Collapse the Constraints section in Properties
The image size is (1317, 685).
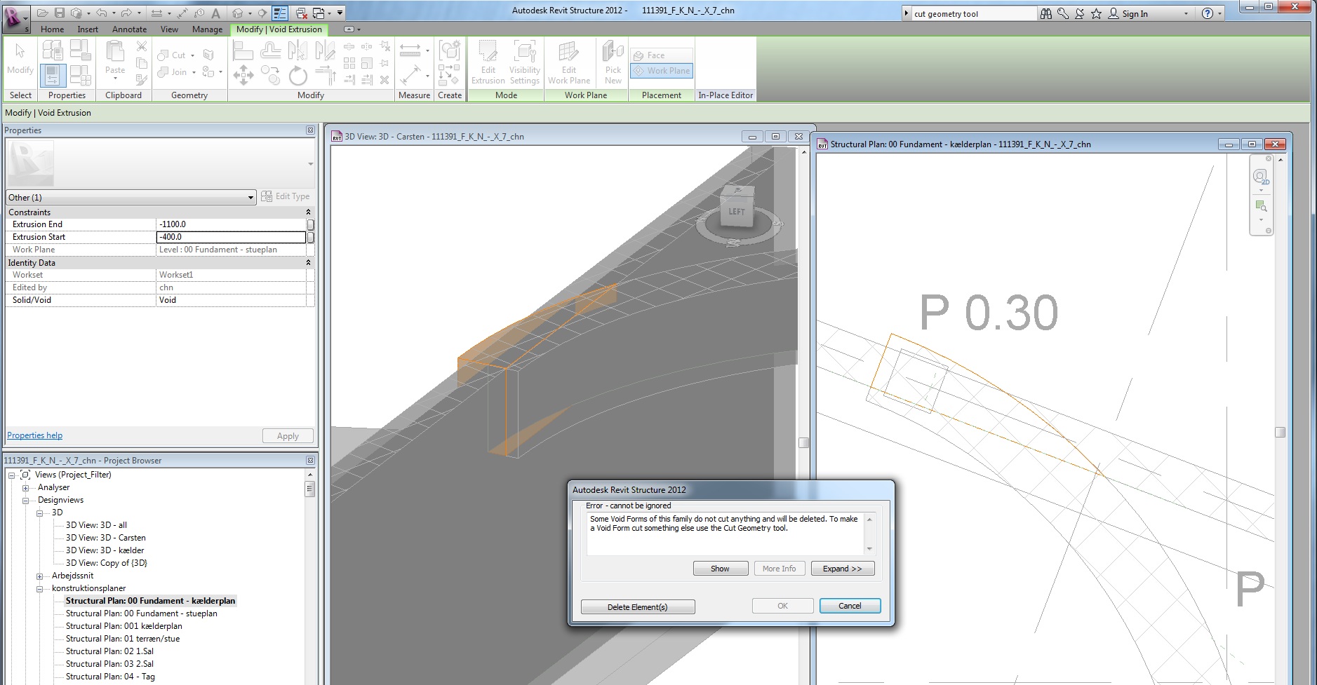(x=308, y=212)
